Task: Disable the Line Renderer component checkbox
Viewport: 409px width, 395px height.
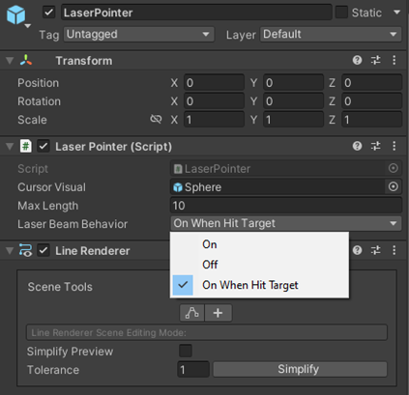Action: (x=44, y=250)
